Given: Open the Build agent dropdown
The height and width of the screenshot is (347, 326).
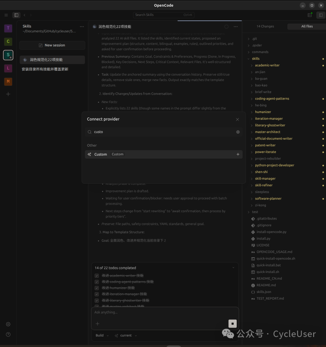Looking at the screenshot, I should tap(102, 335).
